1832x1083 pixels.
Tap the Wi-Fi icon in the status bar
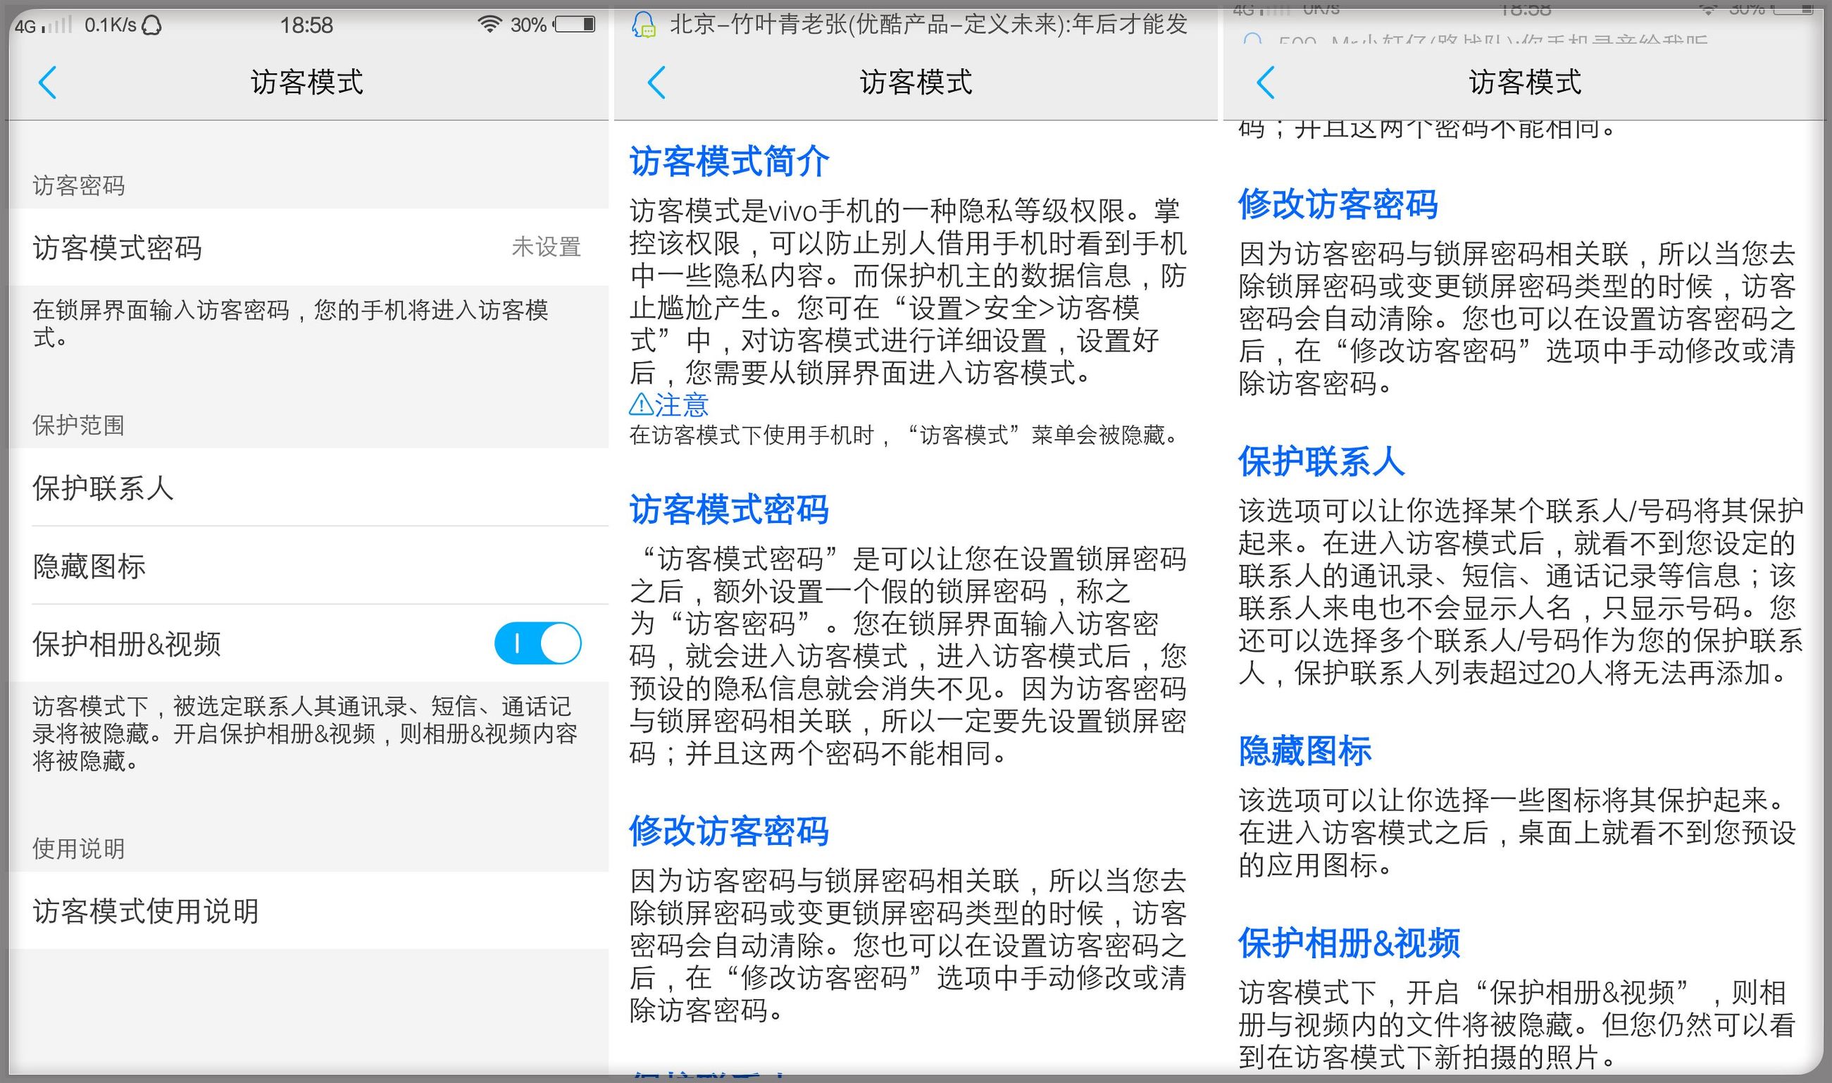[x=490, y=24]
